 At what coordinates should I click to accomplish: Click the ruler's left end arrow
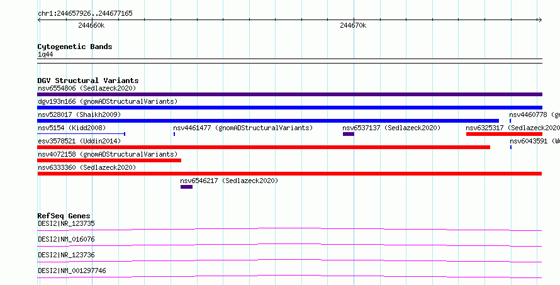(40, 20)
